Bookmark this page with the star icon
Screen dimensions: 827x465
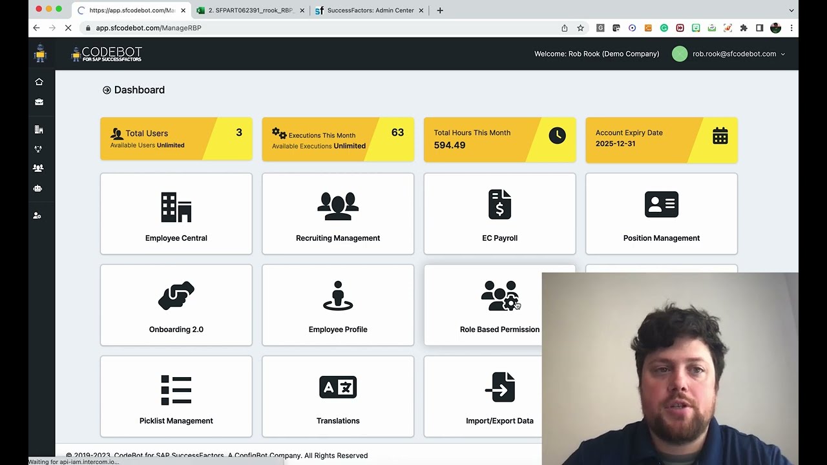(x=580, y=28)
